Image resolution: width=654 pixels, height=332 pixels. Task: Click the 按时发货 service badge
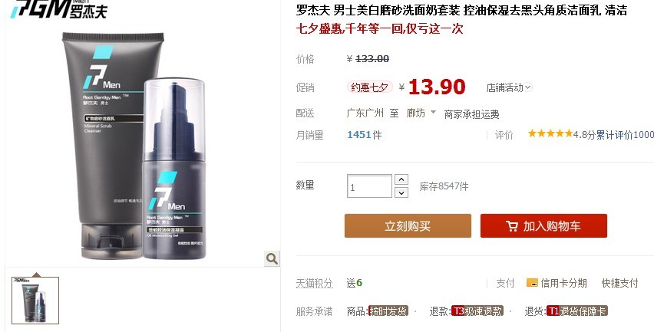click(388, 311)
